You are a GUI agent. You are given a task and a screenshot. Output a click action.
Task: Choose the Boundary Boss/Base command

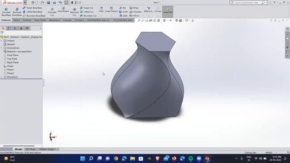(x=34, y=16)
